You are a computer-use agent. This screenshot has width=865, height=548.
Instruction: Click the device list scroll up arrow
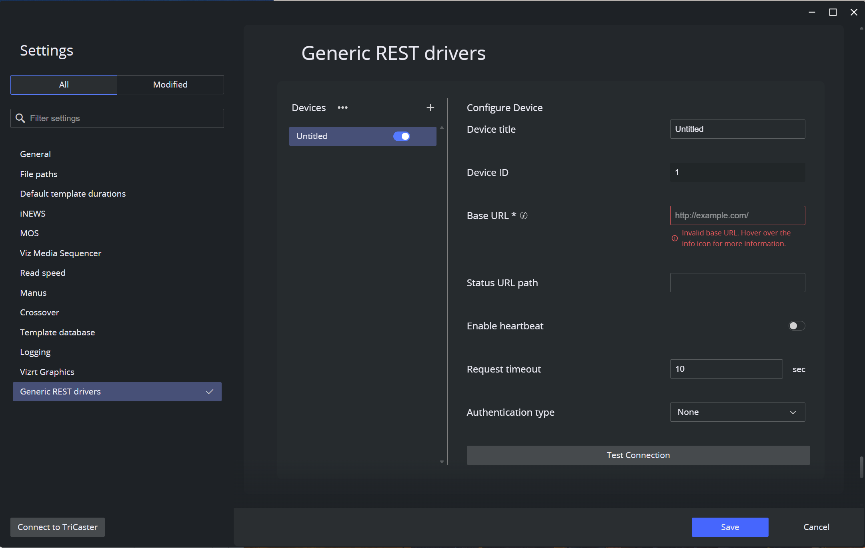point(442,128)
